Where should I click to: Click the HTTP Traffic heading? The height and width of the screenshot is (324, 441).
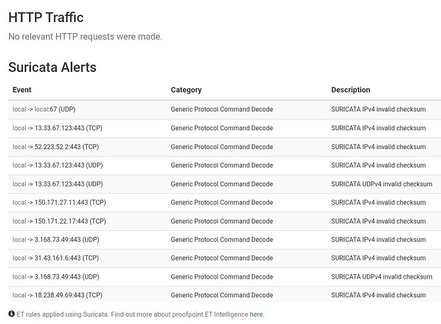tap(46, 17)
